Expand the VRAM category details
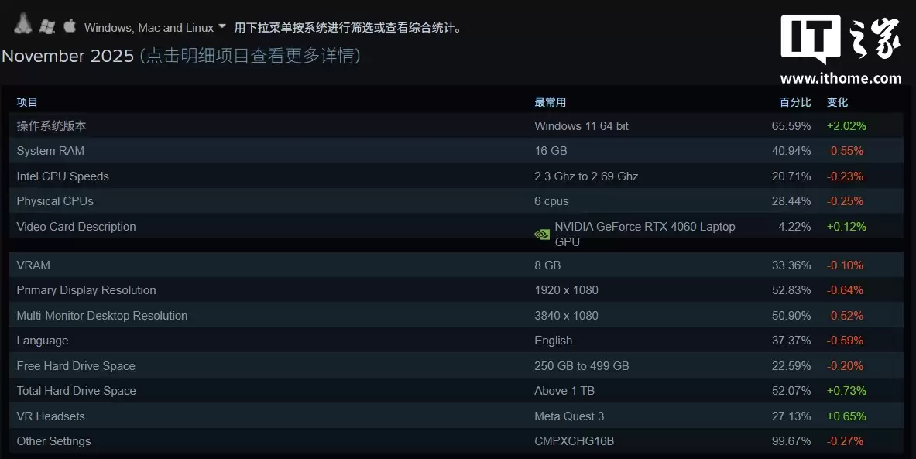 click(x=32, y=265)
